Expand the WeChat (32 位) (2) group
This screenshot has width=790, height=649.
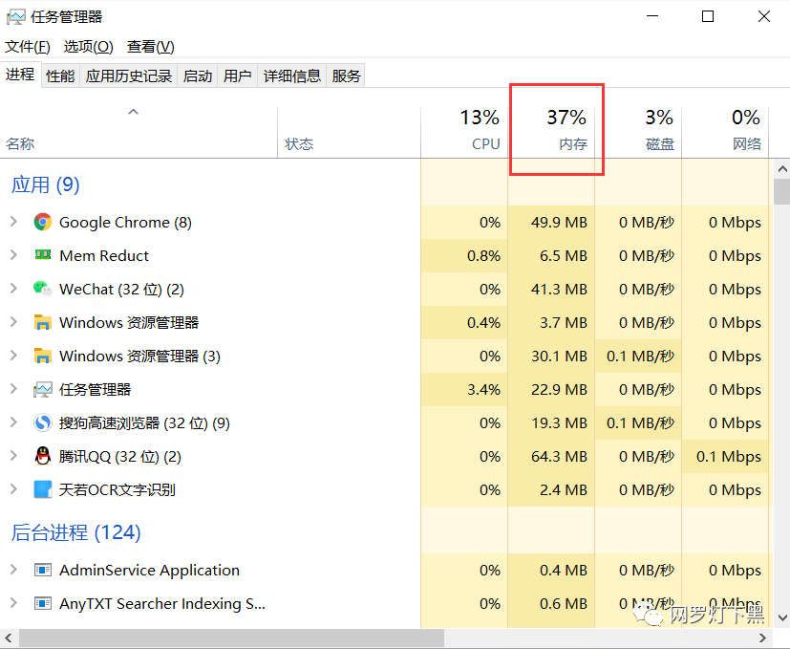13,289
